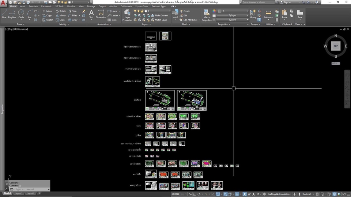Expand the Annotation panel dropdown
The height and width of the screenshot is (197, 351).
click(x=104, y=24)
